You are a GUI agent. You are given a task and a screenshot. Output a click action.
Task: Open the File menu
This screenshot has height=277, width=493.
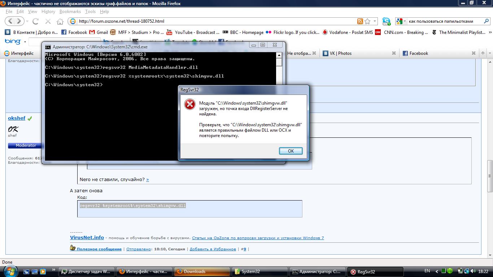9,12
